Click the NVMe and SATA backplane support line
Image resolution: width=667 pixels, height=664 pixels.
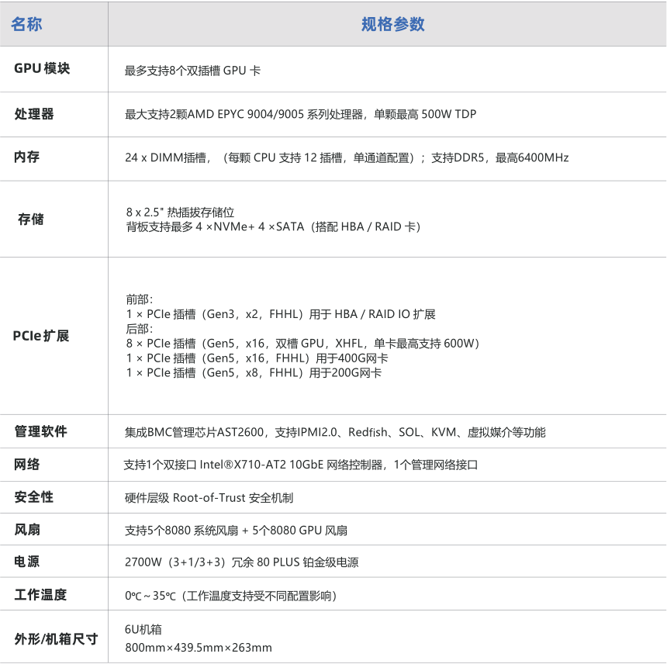(x=273, y=227)
